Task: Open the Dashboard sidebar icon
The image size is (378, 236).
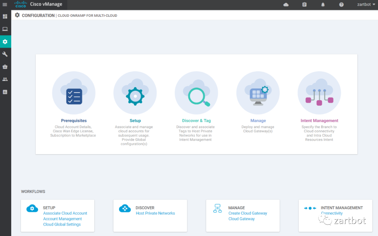Action: [5, 16]
